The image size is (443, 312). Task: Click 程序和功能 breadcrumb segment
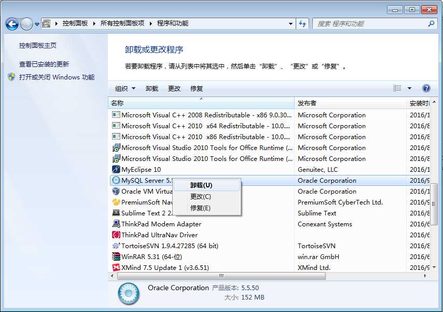173,23
